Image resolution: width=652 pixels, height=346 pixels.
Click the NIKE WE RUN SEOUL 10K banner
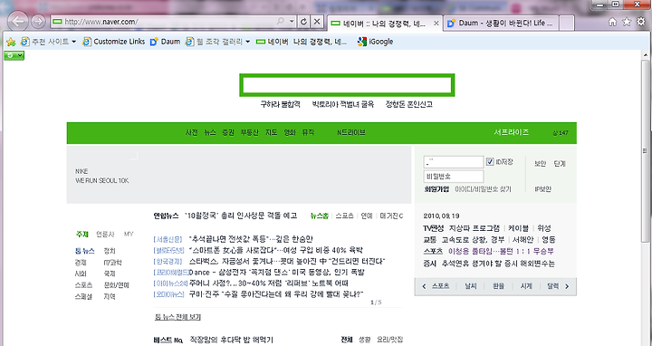(x=239, y=175)
